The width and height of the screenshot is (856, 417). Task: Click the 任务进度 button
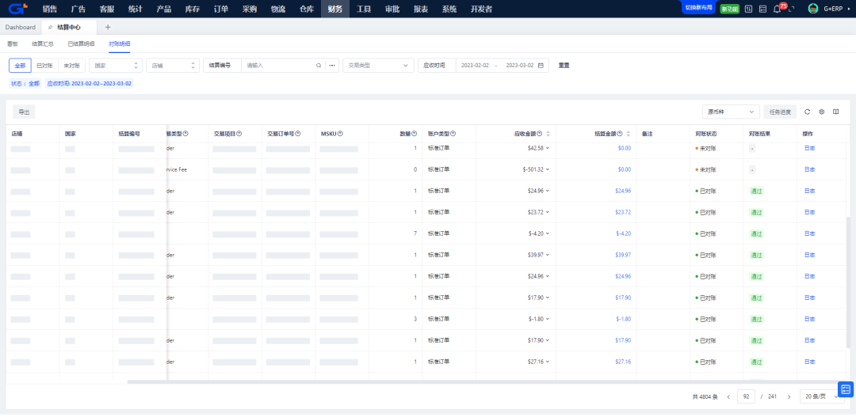point(780,112)
